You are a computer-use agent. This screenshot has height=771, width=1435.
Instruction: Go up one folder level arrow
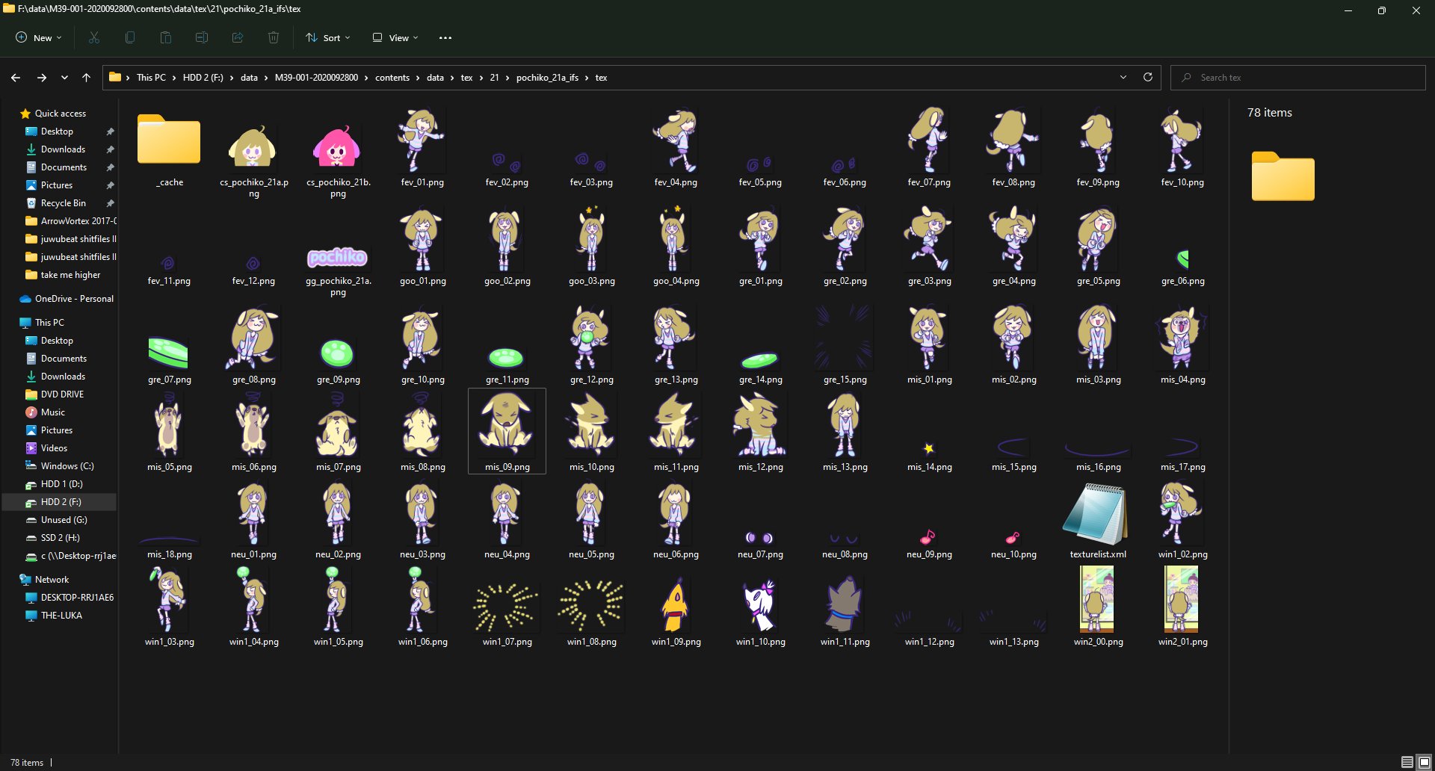pos(87,78)
